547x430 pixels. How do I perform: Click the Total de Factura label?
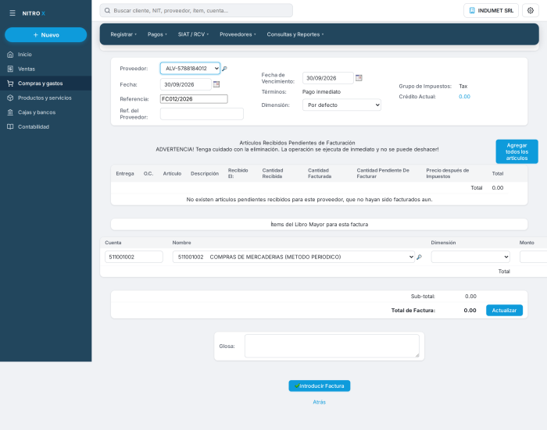413,310
